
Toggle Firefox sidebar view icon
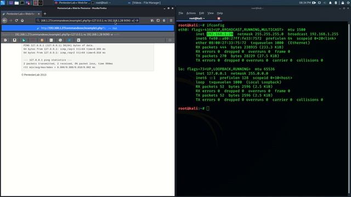(158, 20)
